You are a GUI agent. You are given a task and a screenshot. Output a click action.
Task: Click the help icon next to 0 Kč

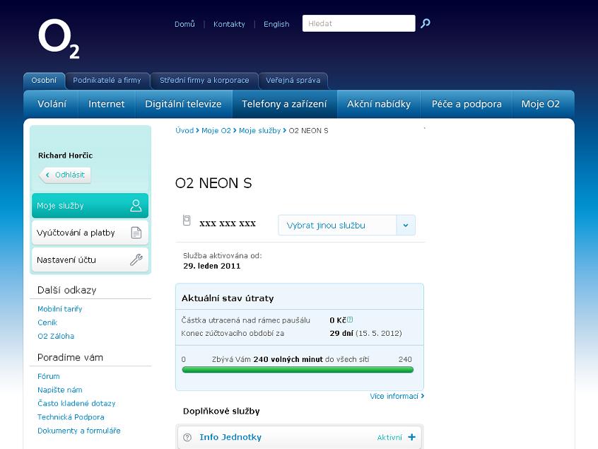[x=350, y=320]
